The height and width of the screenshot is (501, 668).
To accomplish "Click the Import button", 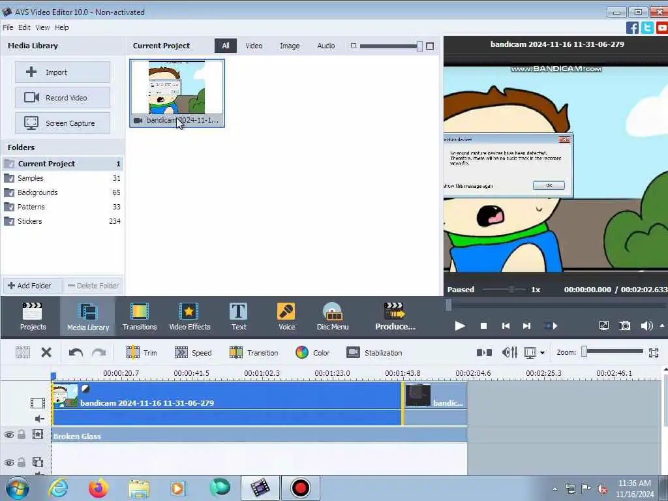I will click(63, 72).
